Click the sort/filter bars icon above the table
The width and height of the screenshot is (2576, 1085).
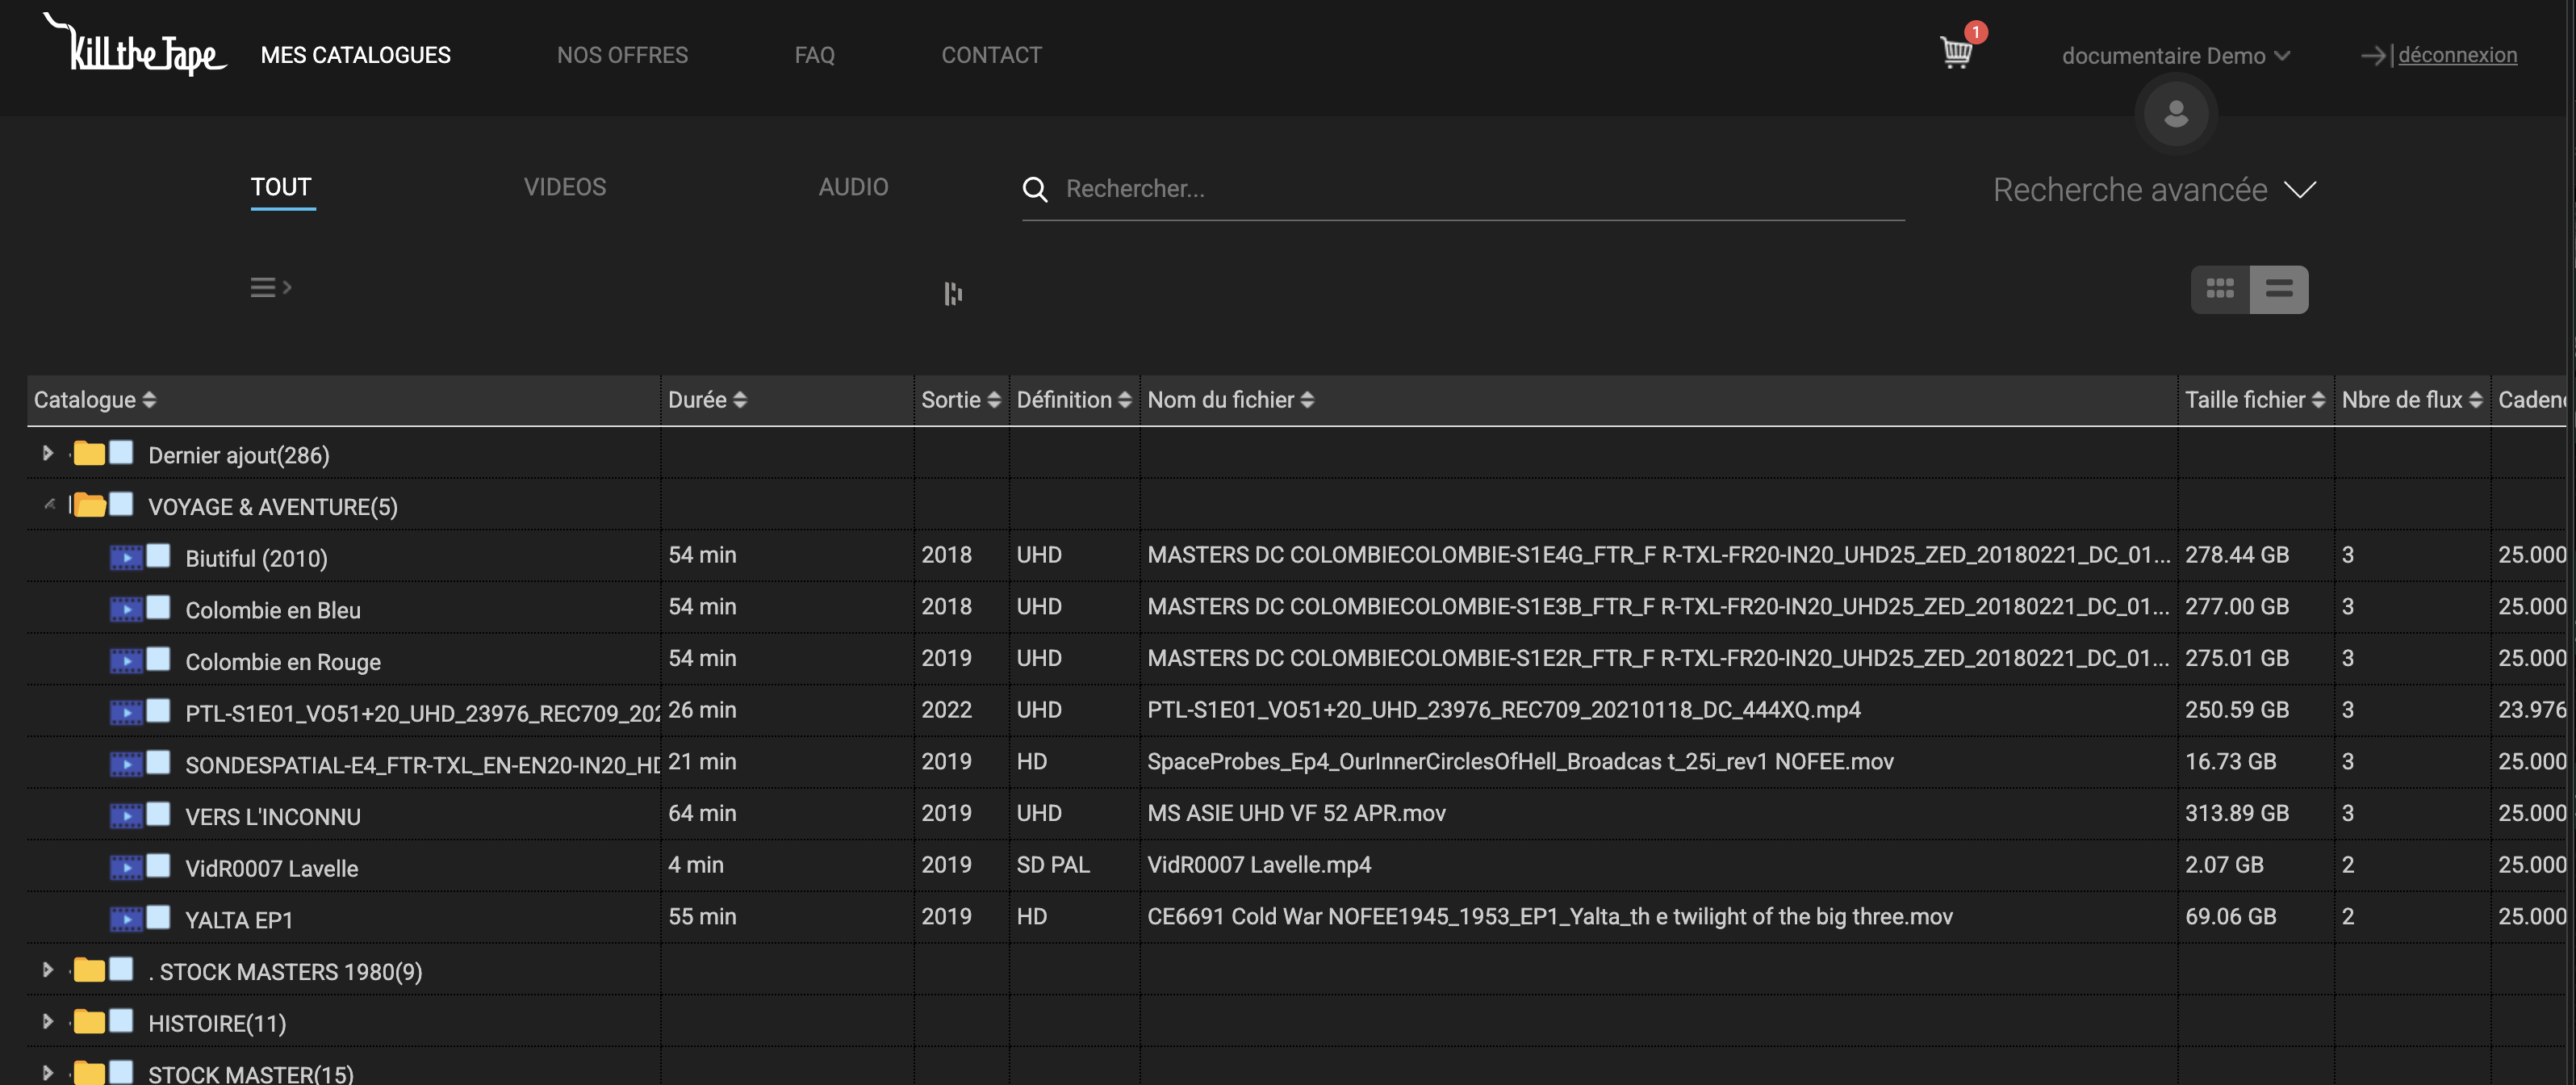click(x=952, y=293)
